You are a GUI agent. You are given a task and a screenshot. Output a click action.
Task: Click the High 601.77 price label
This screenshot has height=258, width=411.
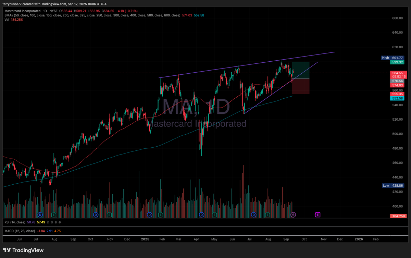(x=393, y=58)
